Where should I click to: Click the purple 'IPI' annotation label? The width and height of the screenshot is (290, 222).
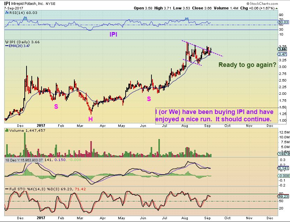[x=113, y=35]
